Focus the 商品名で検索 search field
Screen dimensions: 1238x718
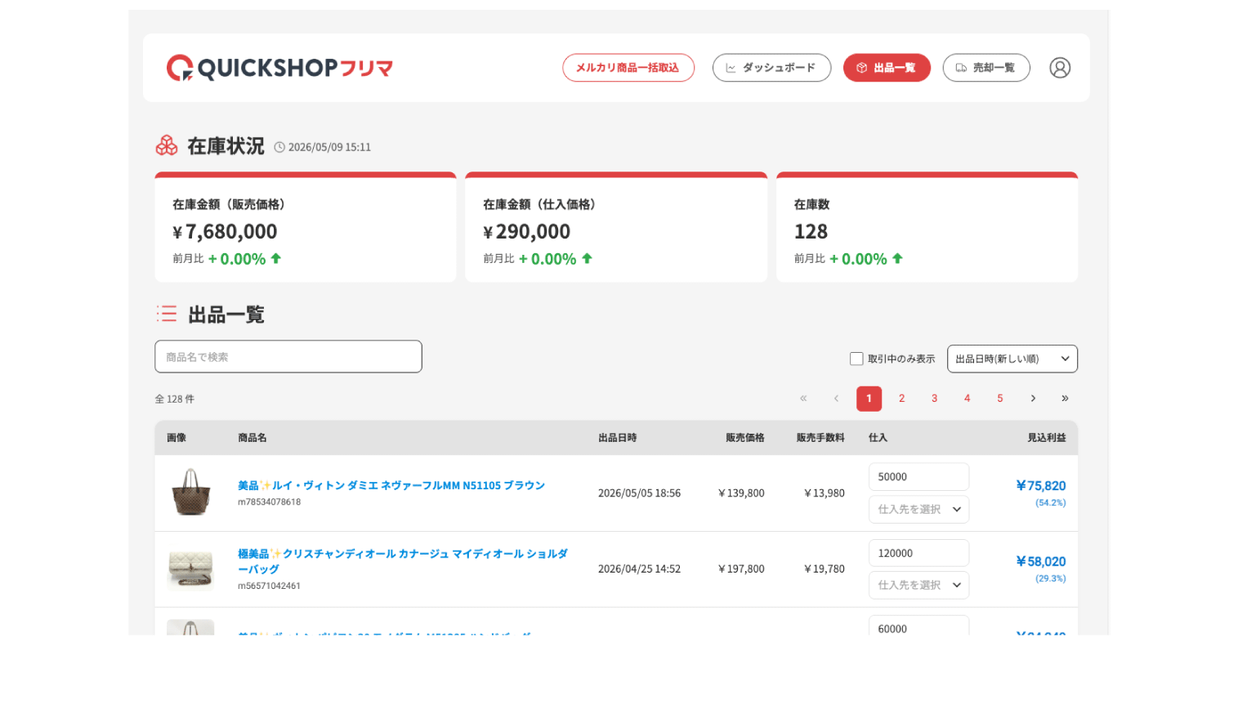click(288, 357)
